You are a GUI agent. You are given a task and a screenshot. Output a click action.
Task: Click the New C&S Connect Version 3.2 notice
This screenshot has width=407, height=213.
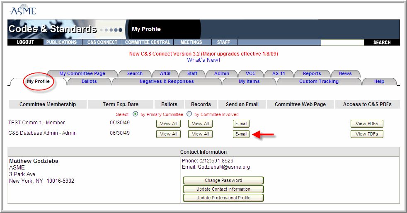click(203, 54)
